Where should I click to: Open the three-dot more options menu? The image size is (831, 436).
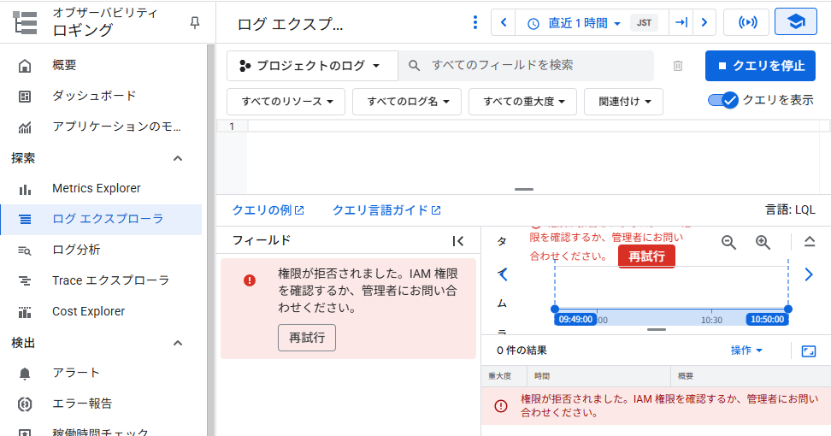(474, 22)
